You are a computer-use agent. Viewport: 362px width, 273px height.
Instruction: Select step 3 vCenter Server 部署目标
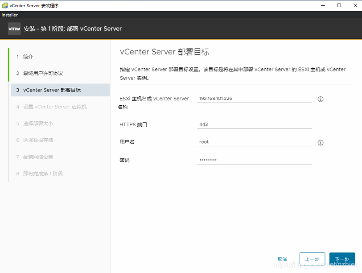(x=60, y=90)
